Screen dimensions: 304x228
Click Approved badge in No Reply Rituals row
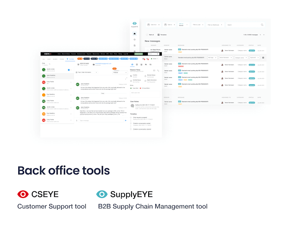pos(252,51)
